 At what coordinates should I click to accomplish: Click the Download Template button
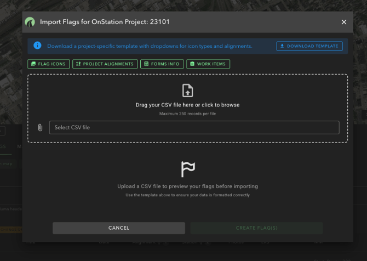(309, 46)
